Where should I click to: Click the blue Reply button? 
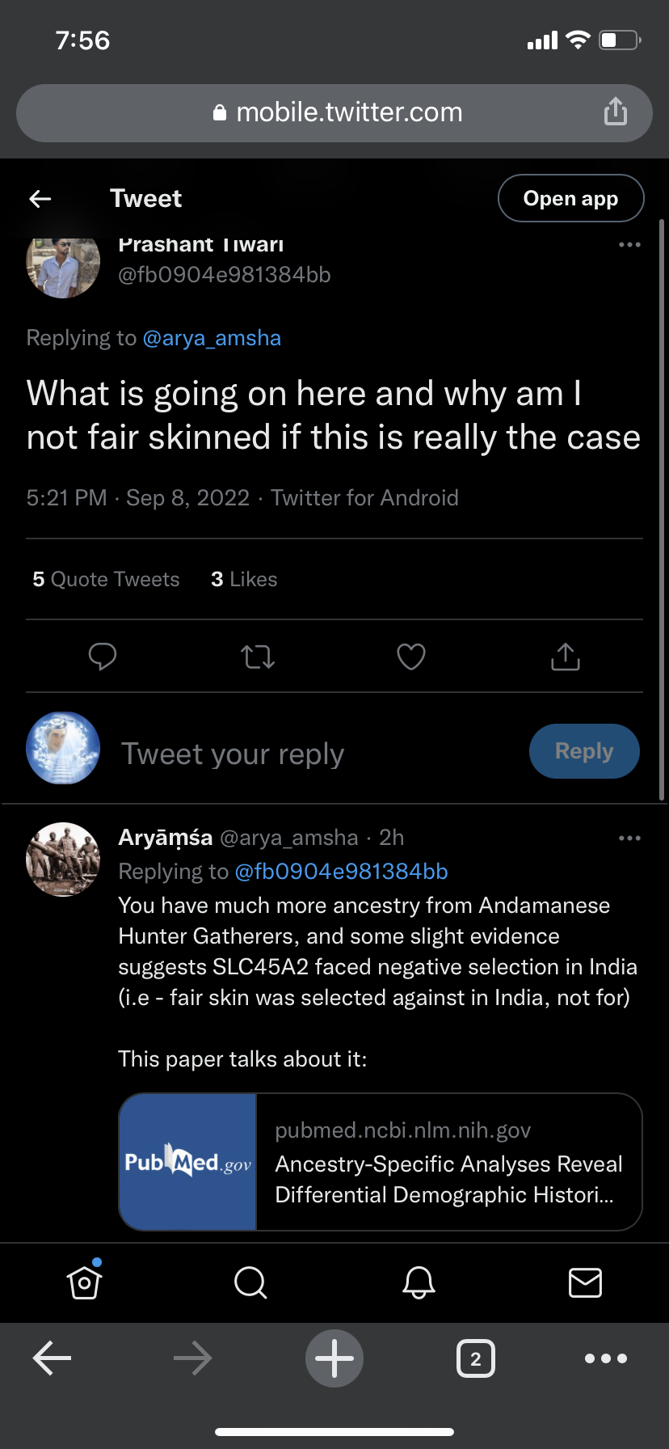point(584,751)
